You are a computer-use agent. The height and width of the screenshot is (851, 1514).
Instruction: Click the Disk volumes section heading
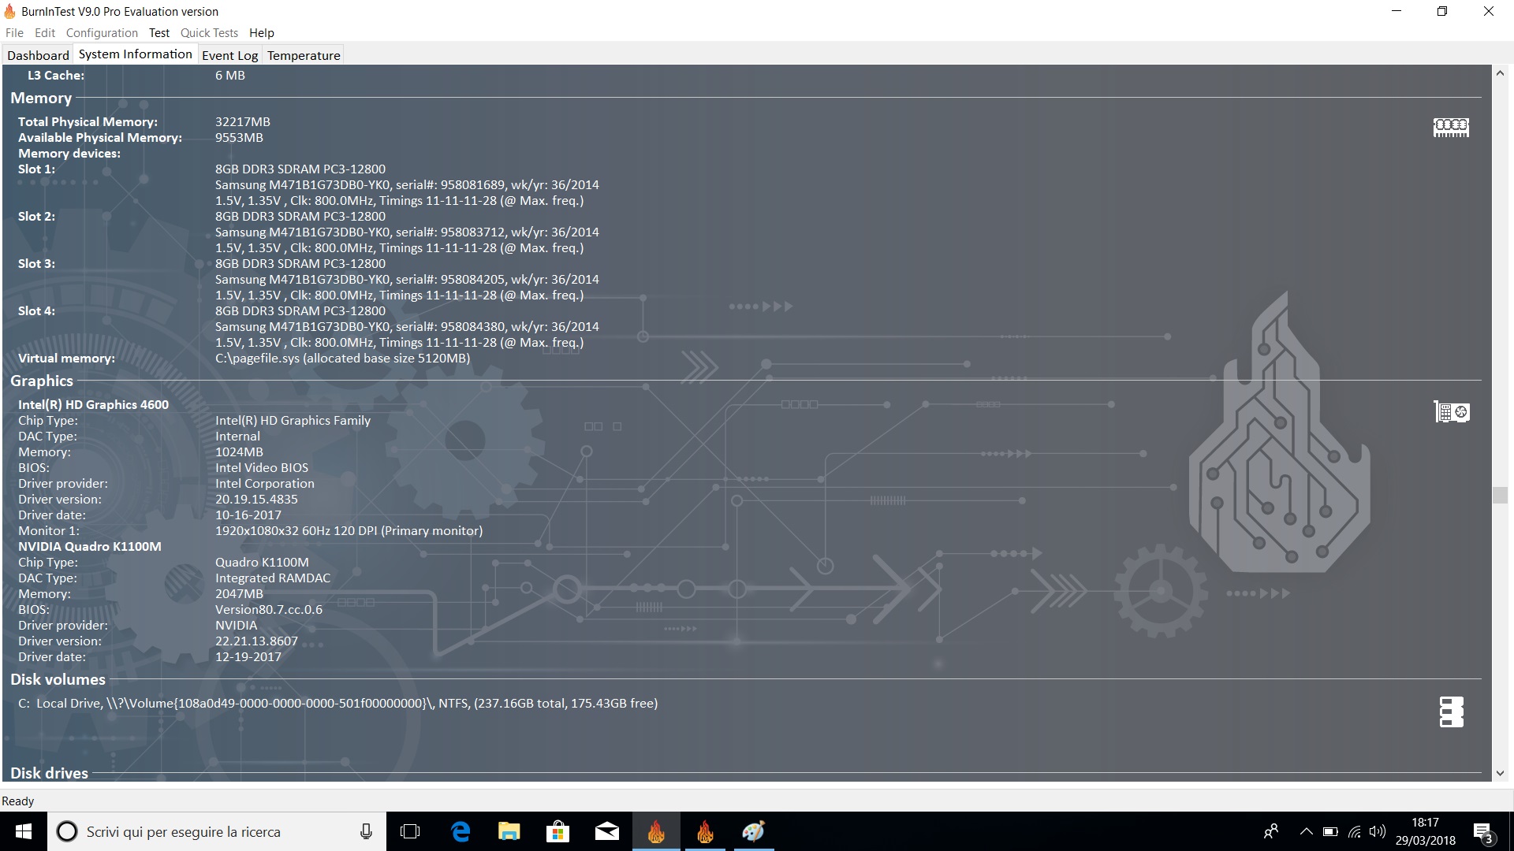pyautogui.click(x=58, y=679)
